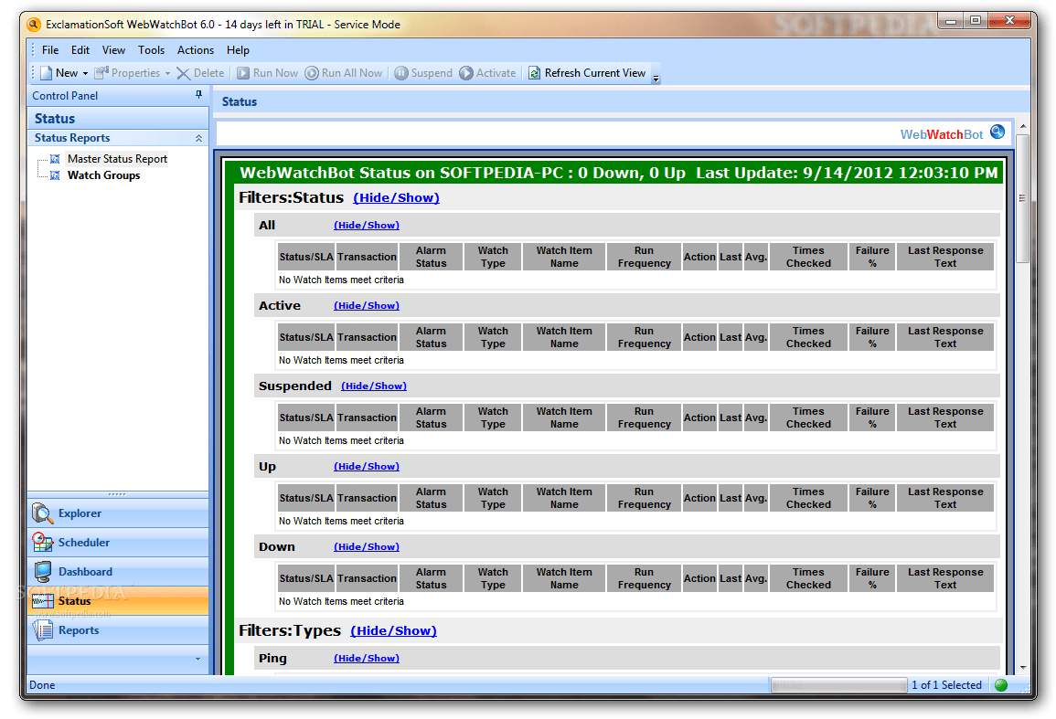The image size is (1056, 719).
Task: Click the Suspend pause icon
Action: tap(401, 73)
